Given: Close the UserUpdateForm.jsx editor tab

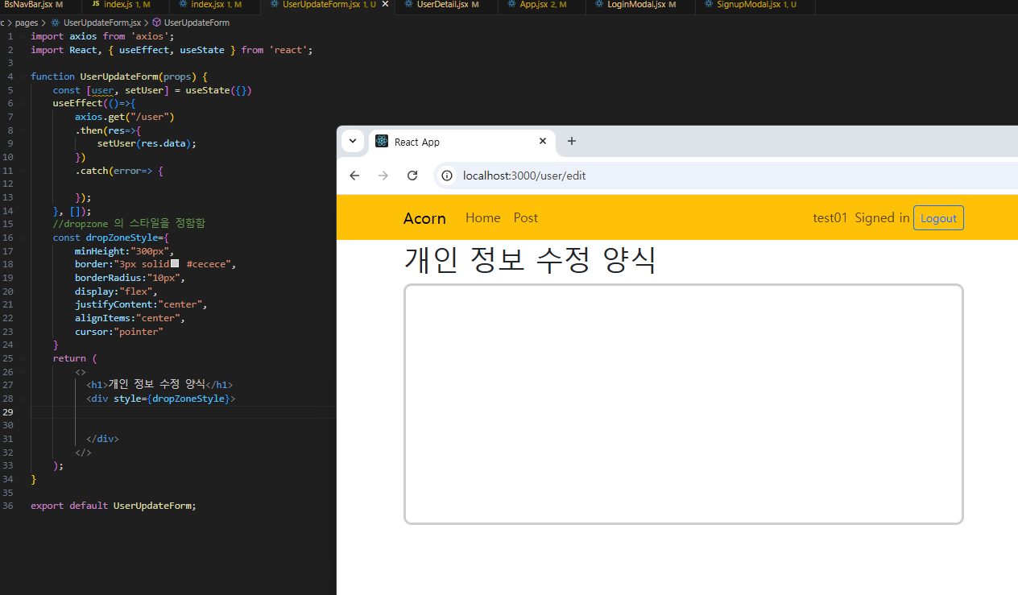Looking at the screenshot, I should [x=385, y=5].
